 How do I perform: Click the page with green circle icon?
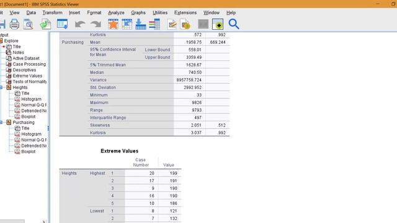[185, 24]
